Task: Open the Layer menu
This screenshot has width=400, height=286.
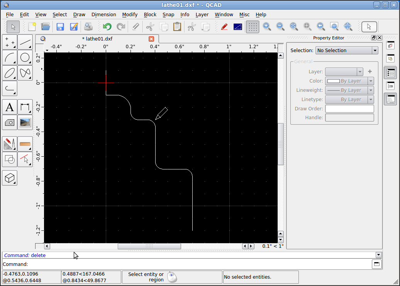Action: point(202,15)
